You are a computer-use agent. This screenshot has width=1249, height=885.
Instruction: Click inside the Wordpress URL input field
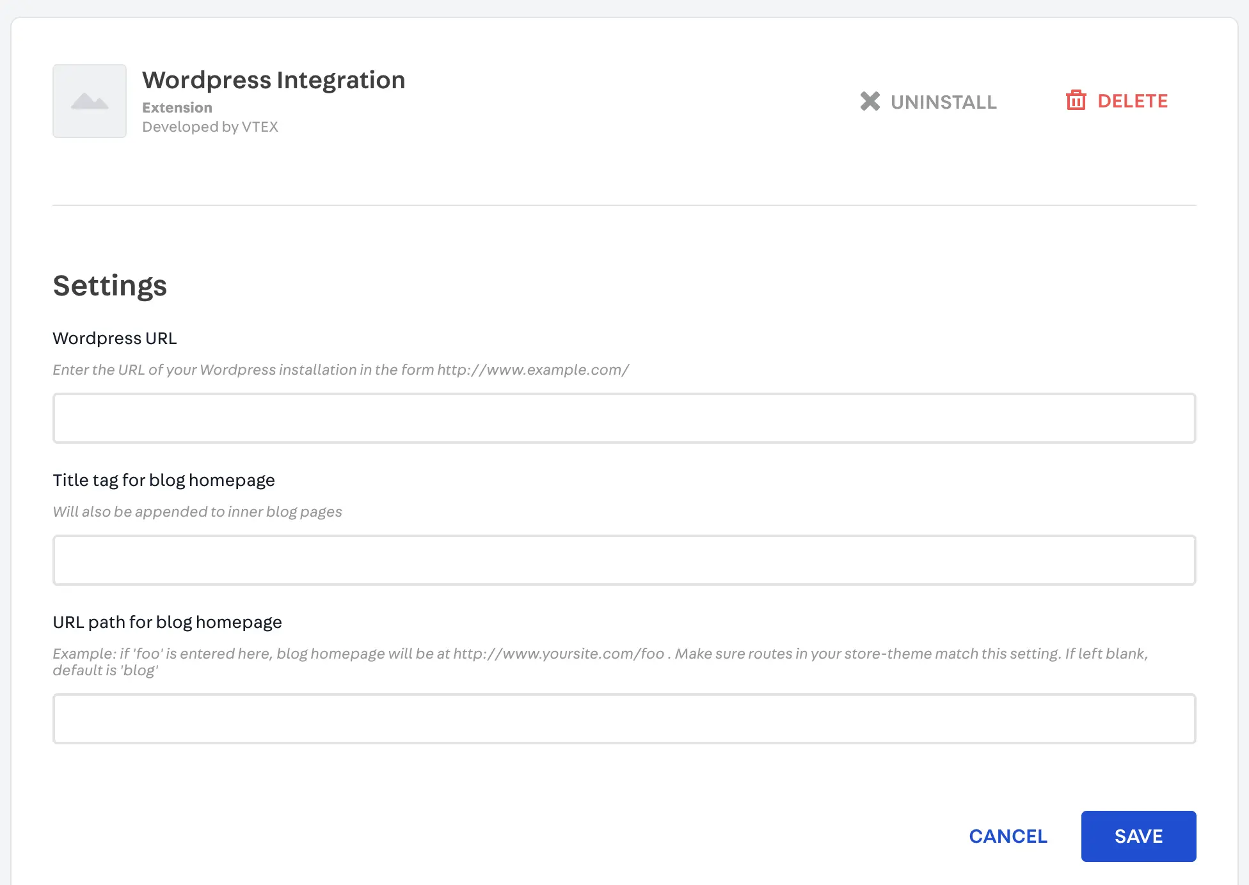tap(624, 418)
